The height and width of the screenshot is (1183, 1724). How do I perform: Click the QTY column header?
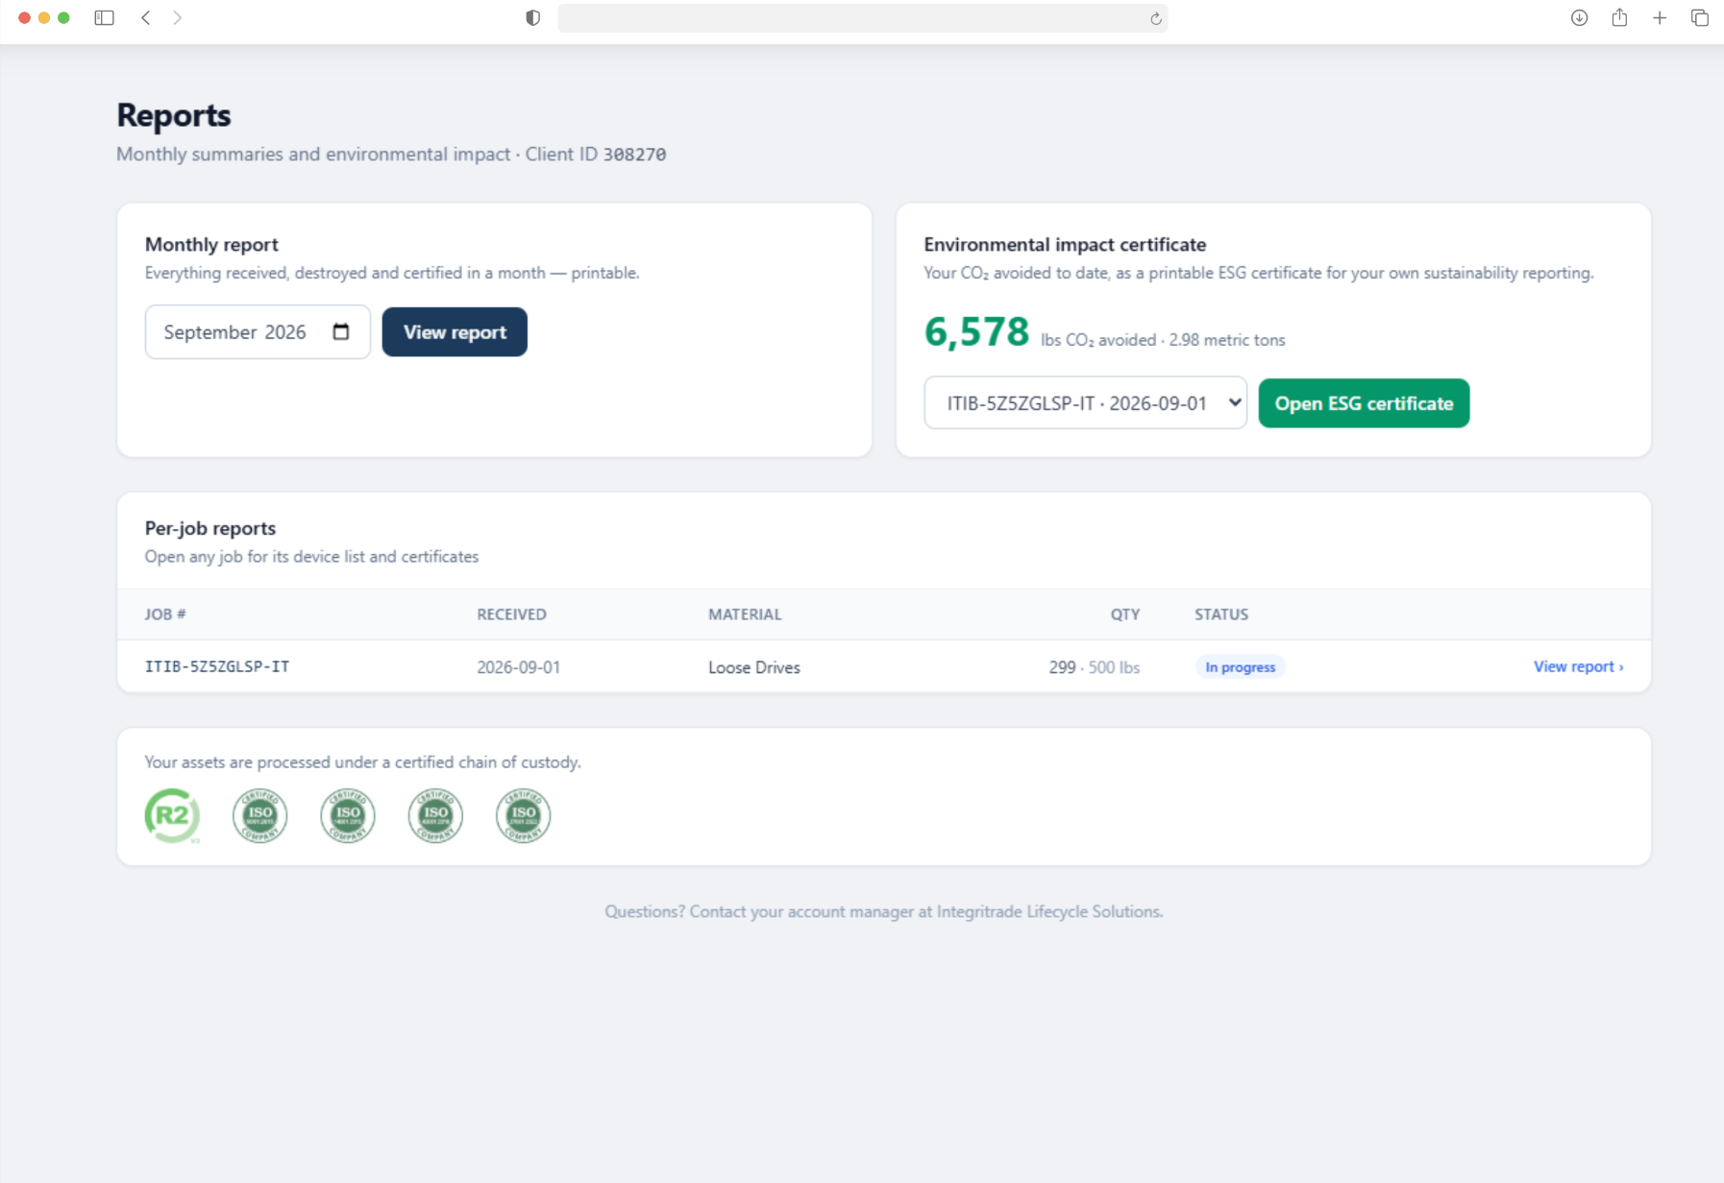click(x=1125, y=615)
